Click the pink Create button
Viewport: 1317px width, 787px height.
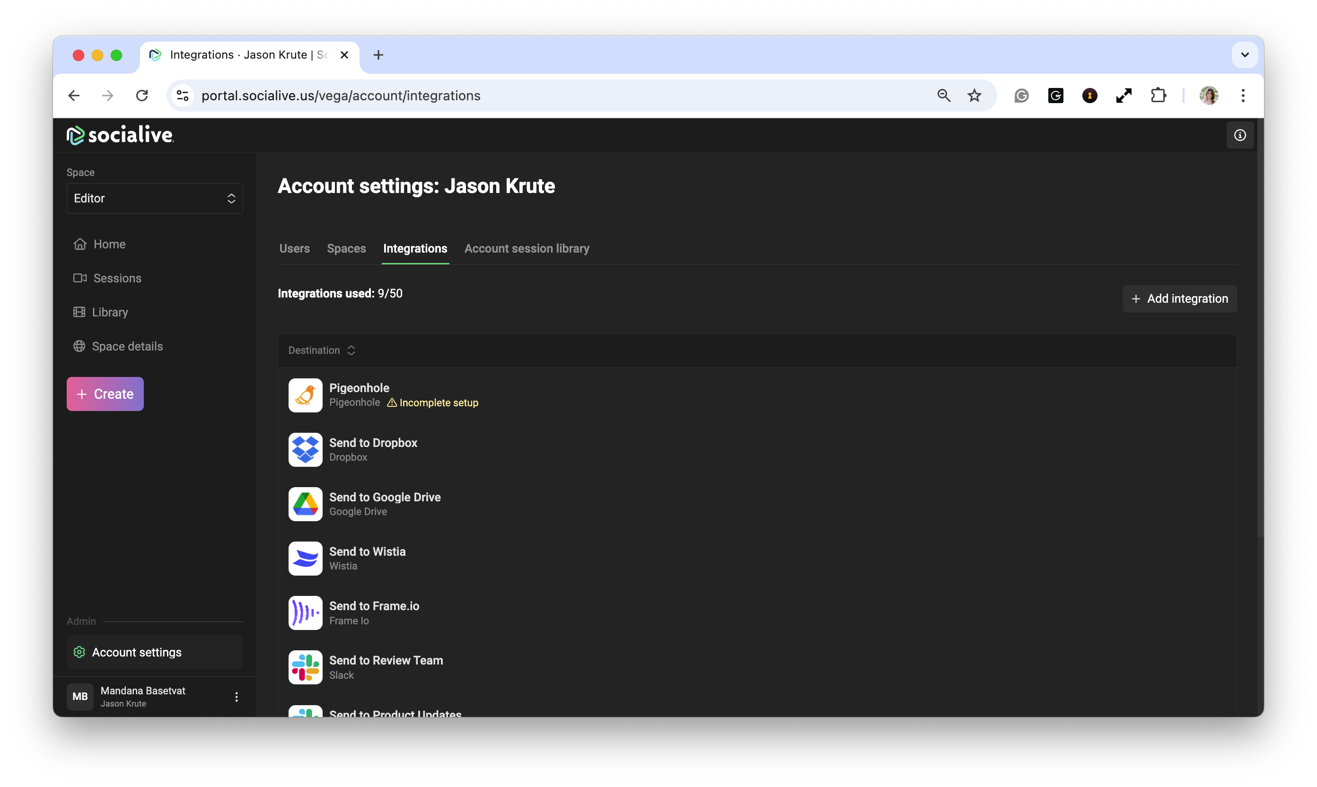[x=105, y=394]
